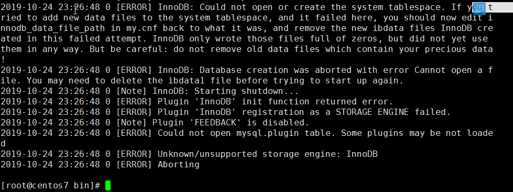Click the [Note] tag before 'InnoDB: Starting'
This screenshot has height=192, width=513.
pos(132,91)
